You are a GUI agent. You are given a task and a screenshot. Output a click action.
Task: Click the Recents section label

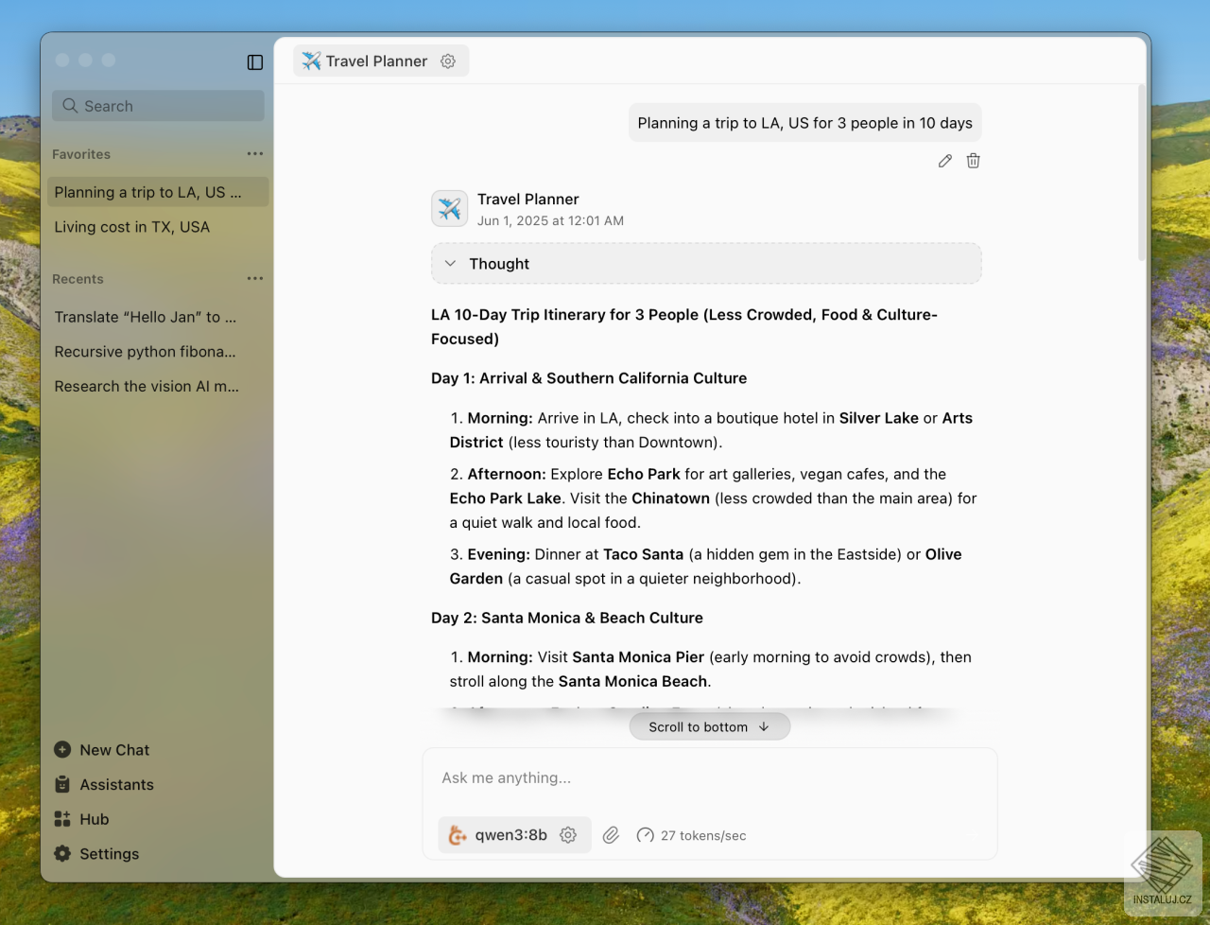(78, 279)
